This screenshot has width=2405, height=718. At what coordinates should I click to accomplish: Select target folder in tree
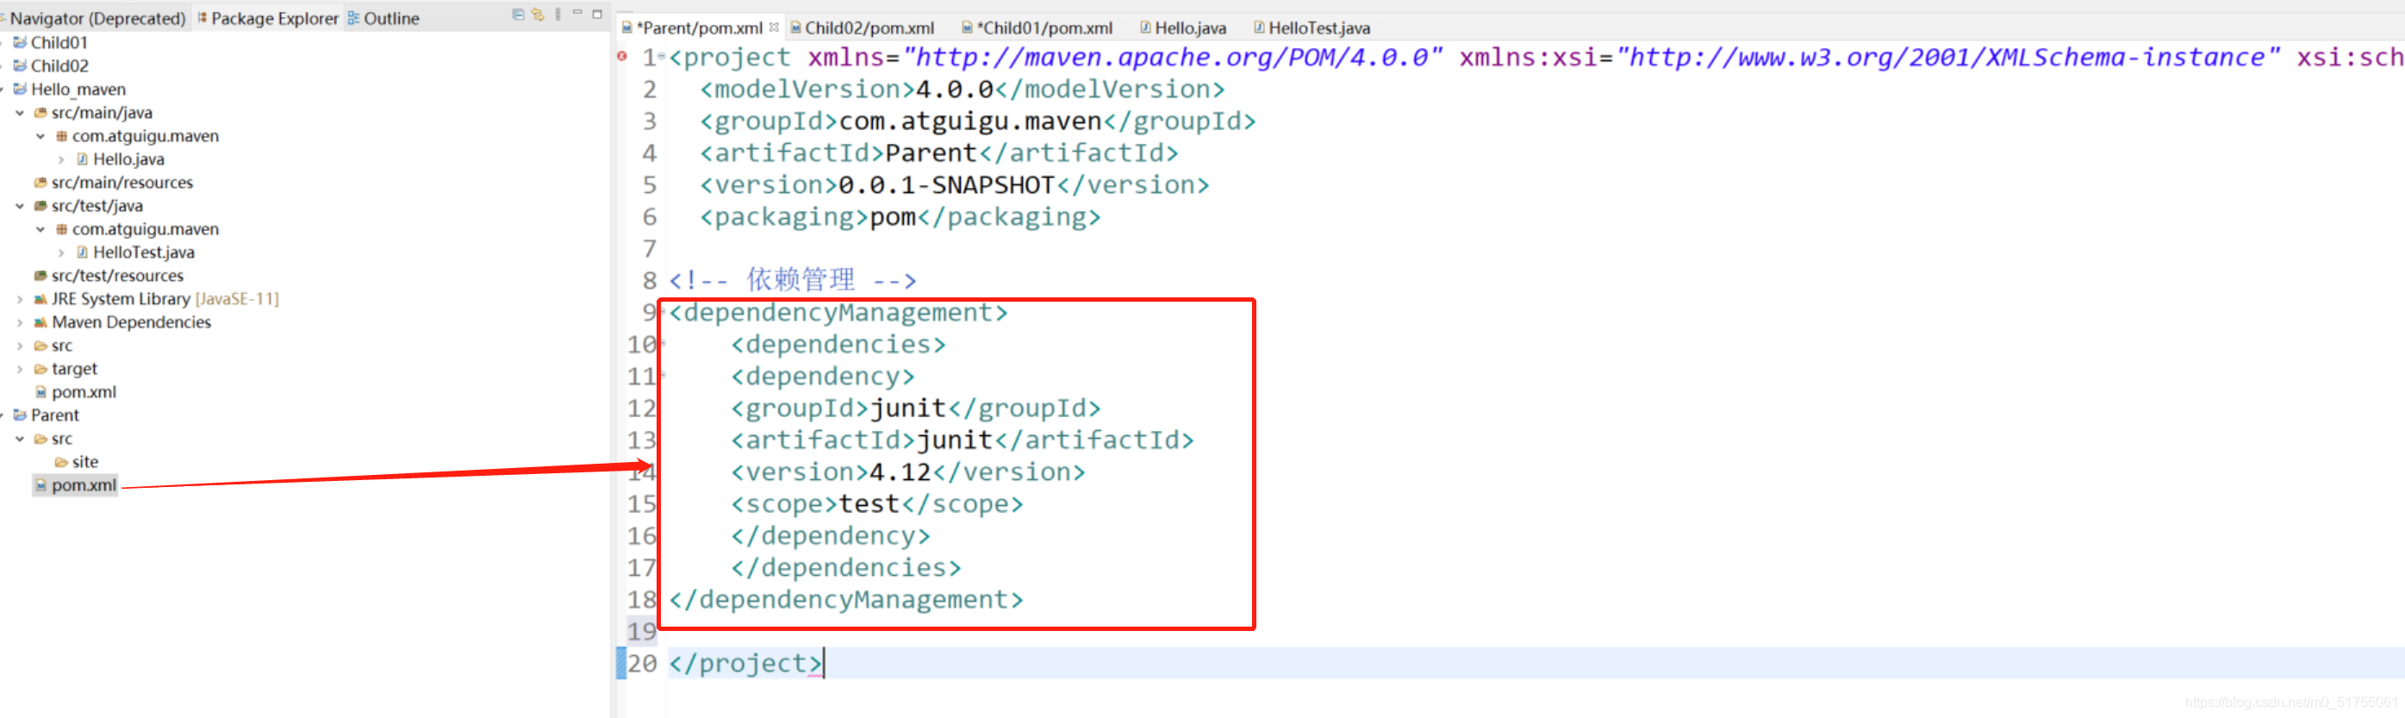[75, 369]
